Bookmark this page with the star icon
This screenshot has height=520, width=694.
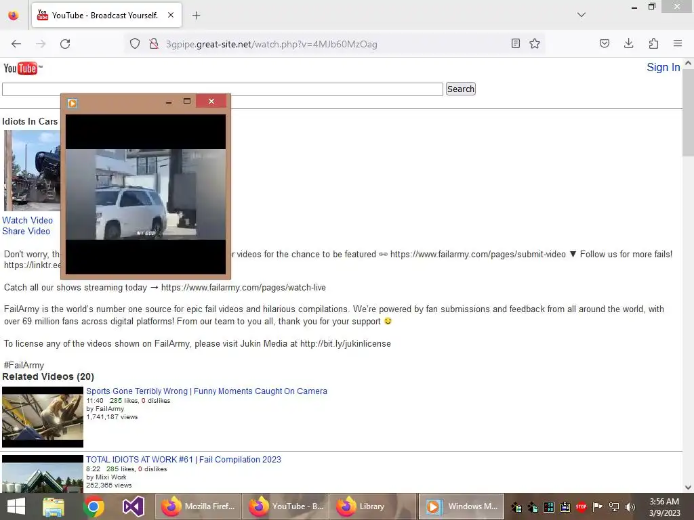535,43
